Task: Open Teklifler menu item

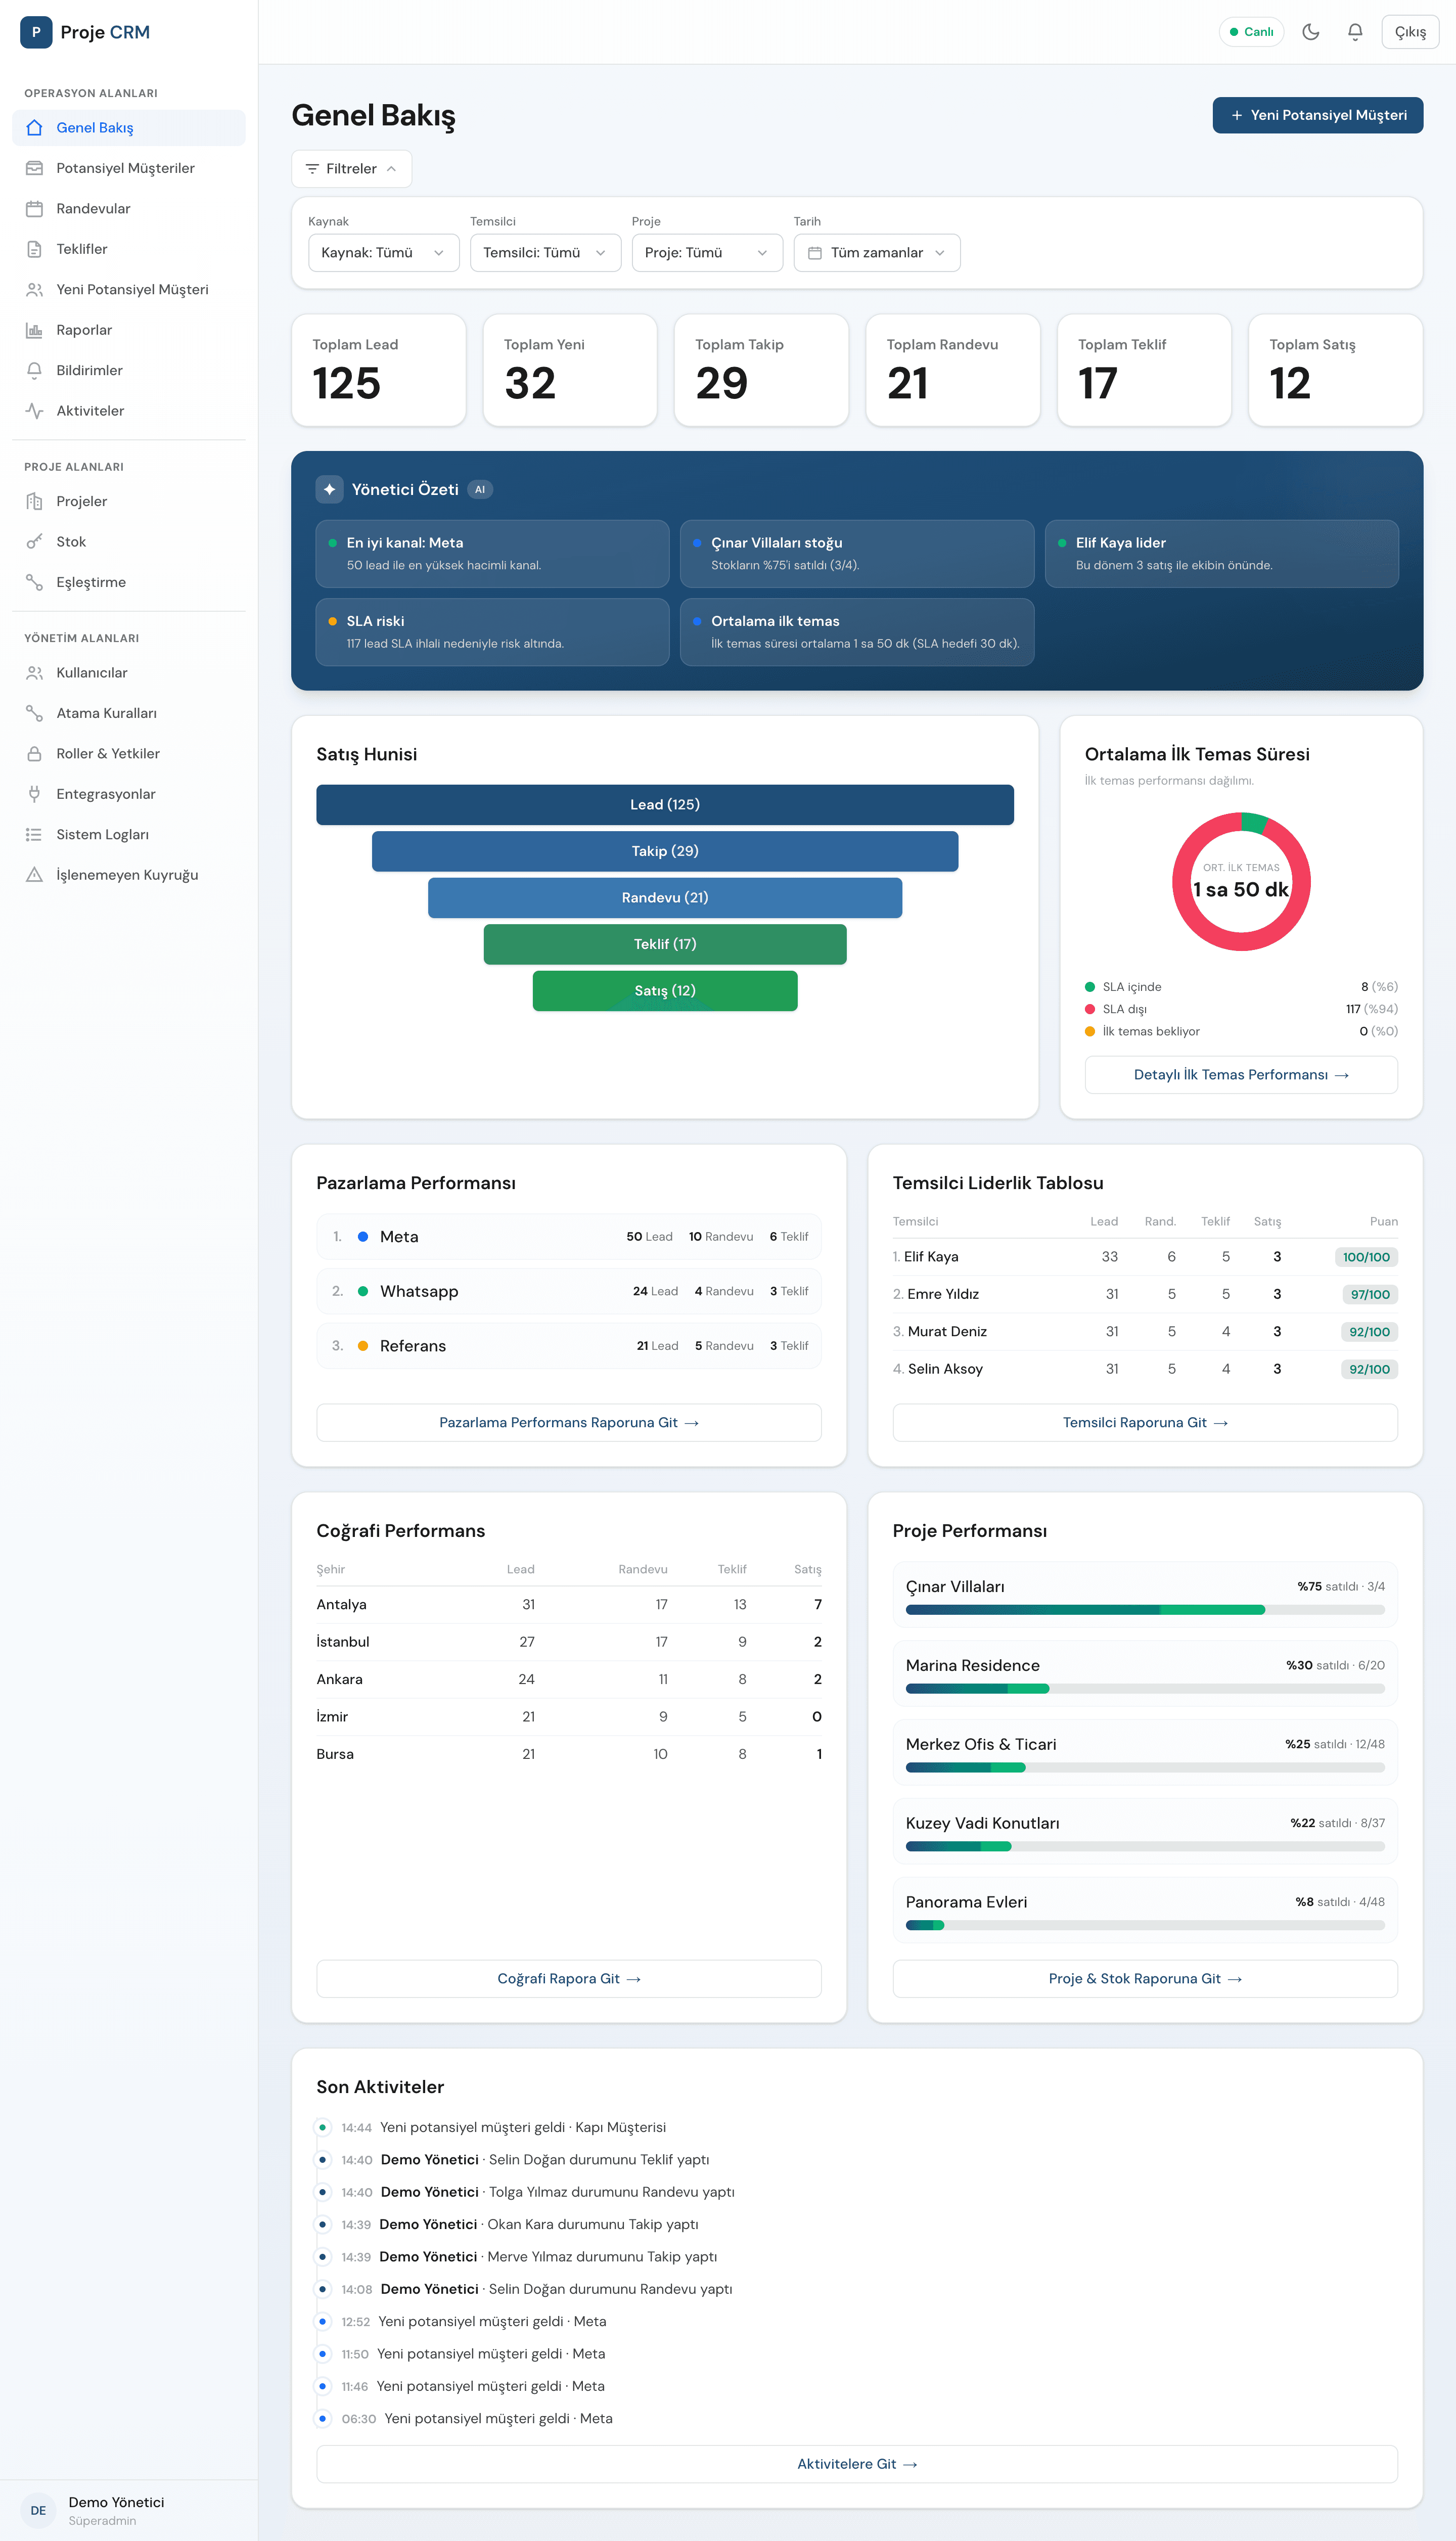Action: click(x=129, y=249)
